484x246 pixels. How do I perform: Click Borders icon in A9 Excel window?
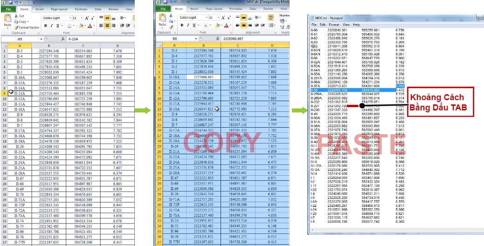click(69, 26)
